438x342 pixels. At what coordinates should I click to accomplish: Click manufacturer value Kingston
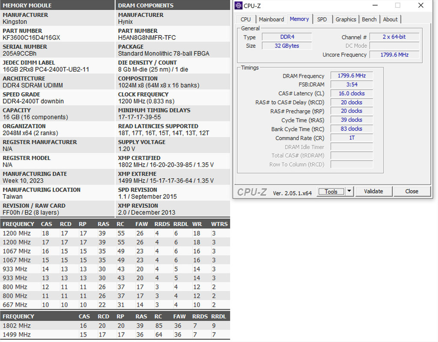[15, 22]
